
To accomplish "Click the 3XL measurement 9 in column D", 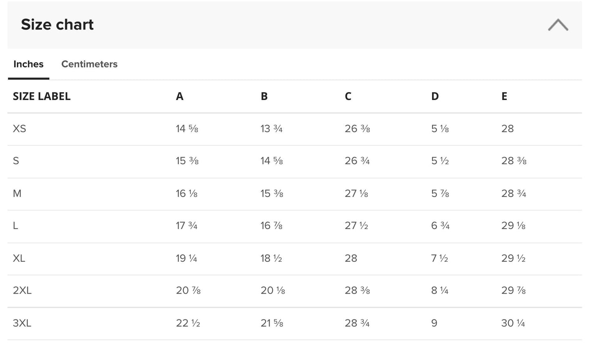I will tap(434, 323).
